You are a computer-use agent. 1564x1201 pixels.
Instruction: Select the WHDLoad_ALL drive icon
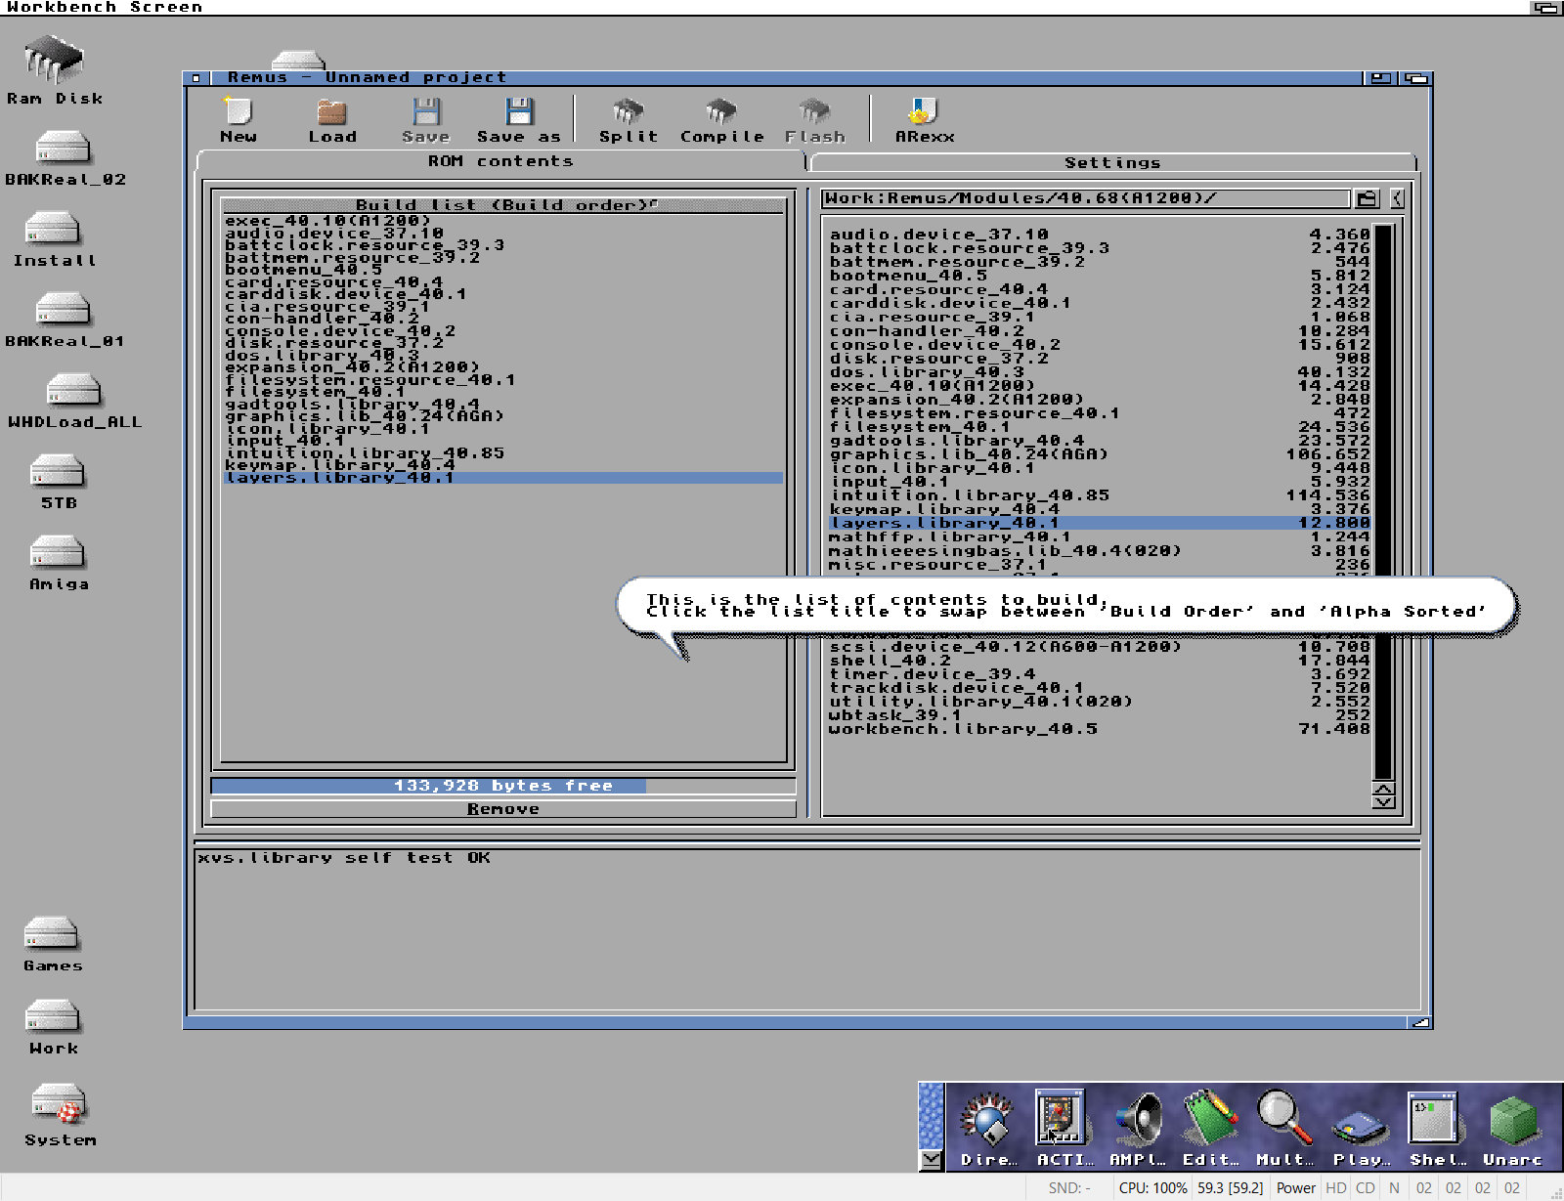(x=74, y=402)
